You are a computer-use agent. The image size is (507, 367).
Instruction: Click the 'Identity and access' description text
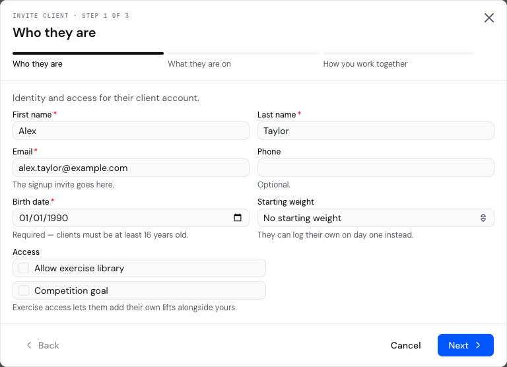pos(106,98)
